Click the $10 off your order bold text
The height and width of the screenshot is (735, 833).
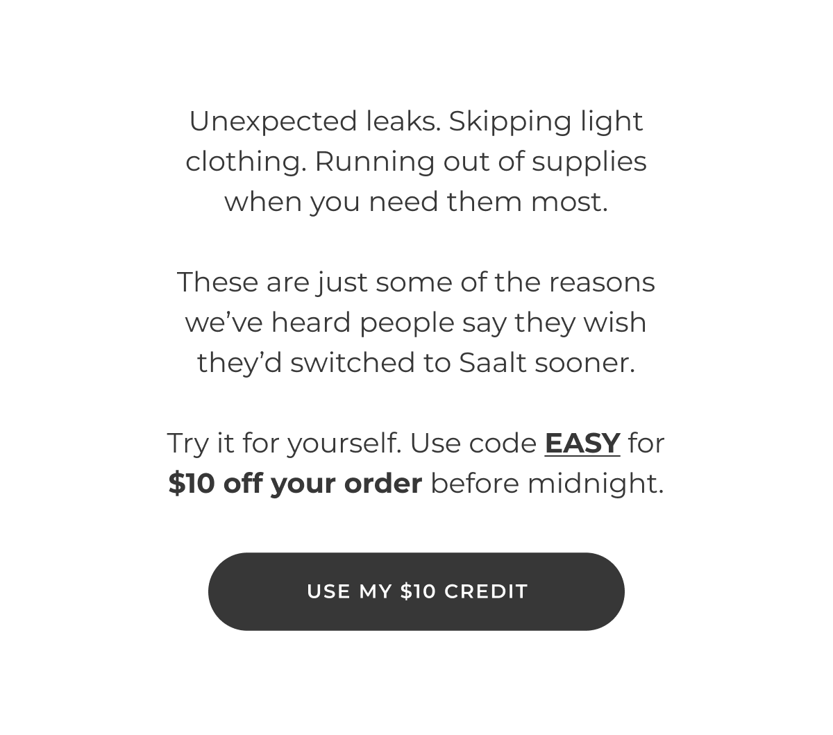click(295, 483)
